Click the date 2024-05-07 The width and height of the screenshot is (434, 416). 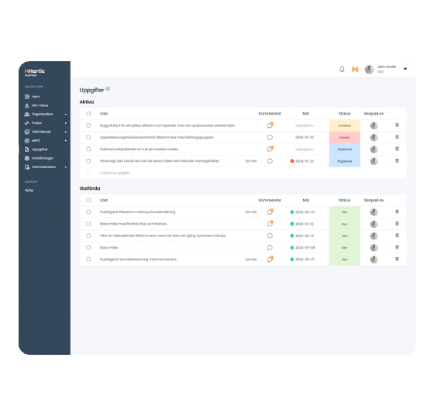click(305, 212)
